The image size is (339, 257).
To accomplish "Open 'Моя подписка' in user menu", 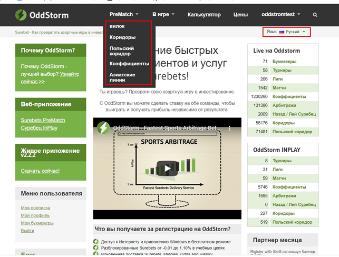I will (x=36, y=207).
